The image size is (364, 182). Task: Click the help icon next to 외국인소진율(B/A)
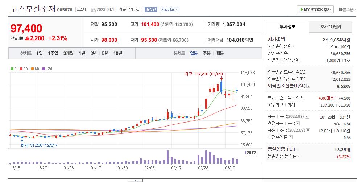[308, 86]
